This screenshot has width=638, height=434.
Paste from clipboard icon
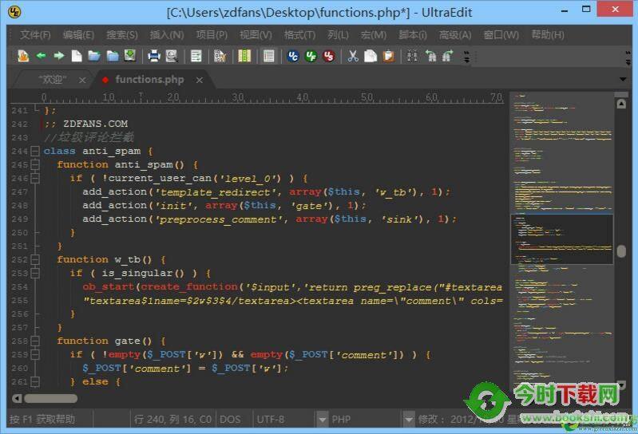point(389,56)
